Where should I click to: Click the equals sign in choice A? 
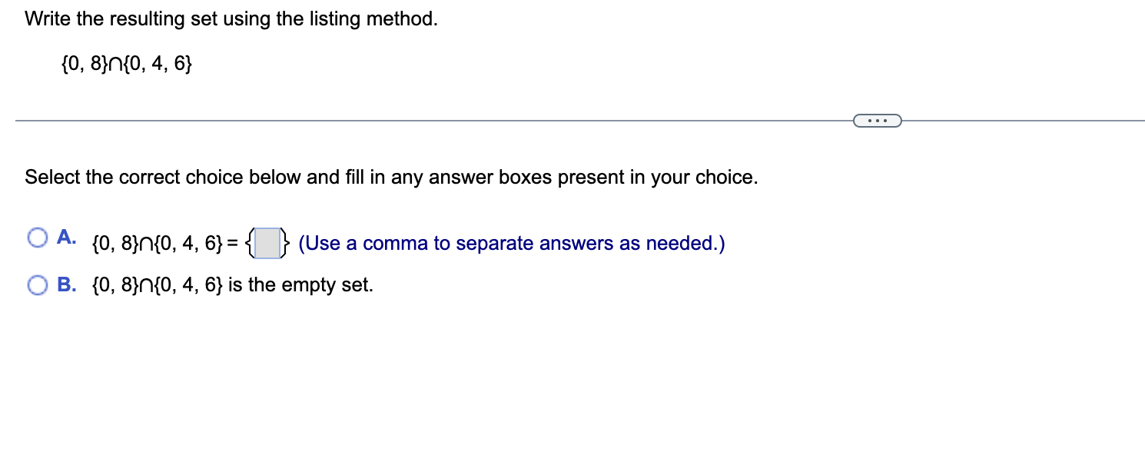click(234, 243)
